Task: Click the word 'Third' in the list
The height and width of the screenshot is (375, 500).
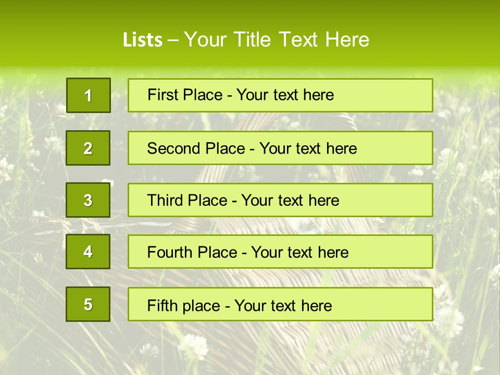Action: 166,201
